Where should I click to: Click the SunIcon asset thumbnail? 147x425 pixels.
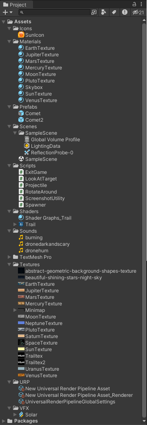tap(21, 35)
